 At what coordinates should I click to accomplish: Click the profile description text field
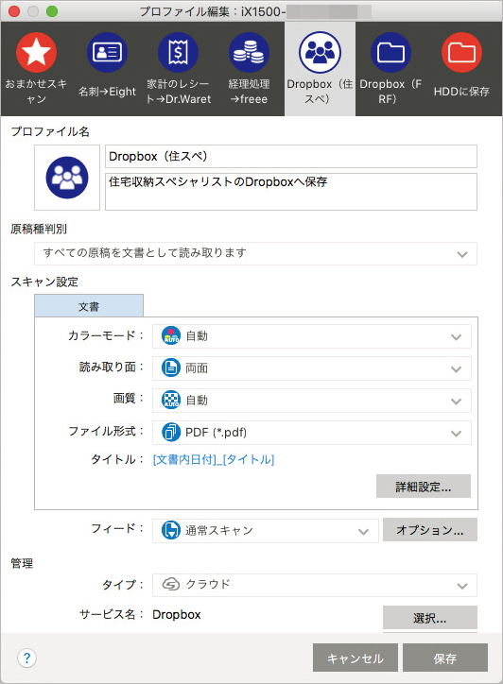(x=291, y=192)
